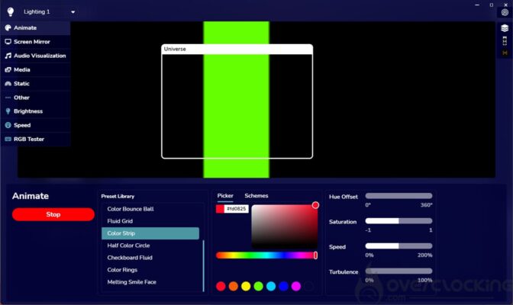
Task: Switch to the Schemes tab
Action: [x=256, y=196]
